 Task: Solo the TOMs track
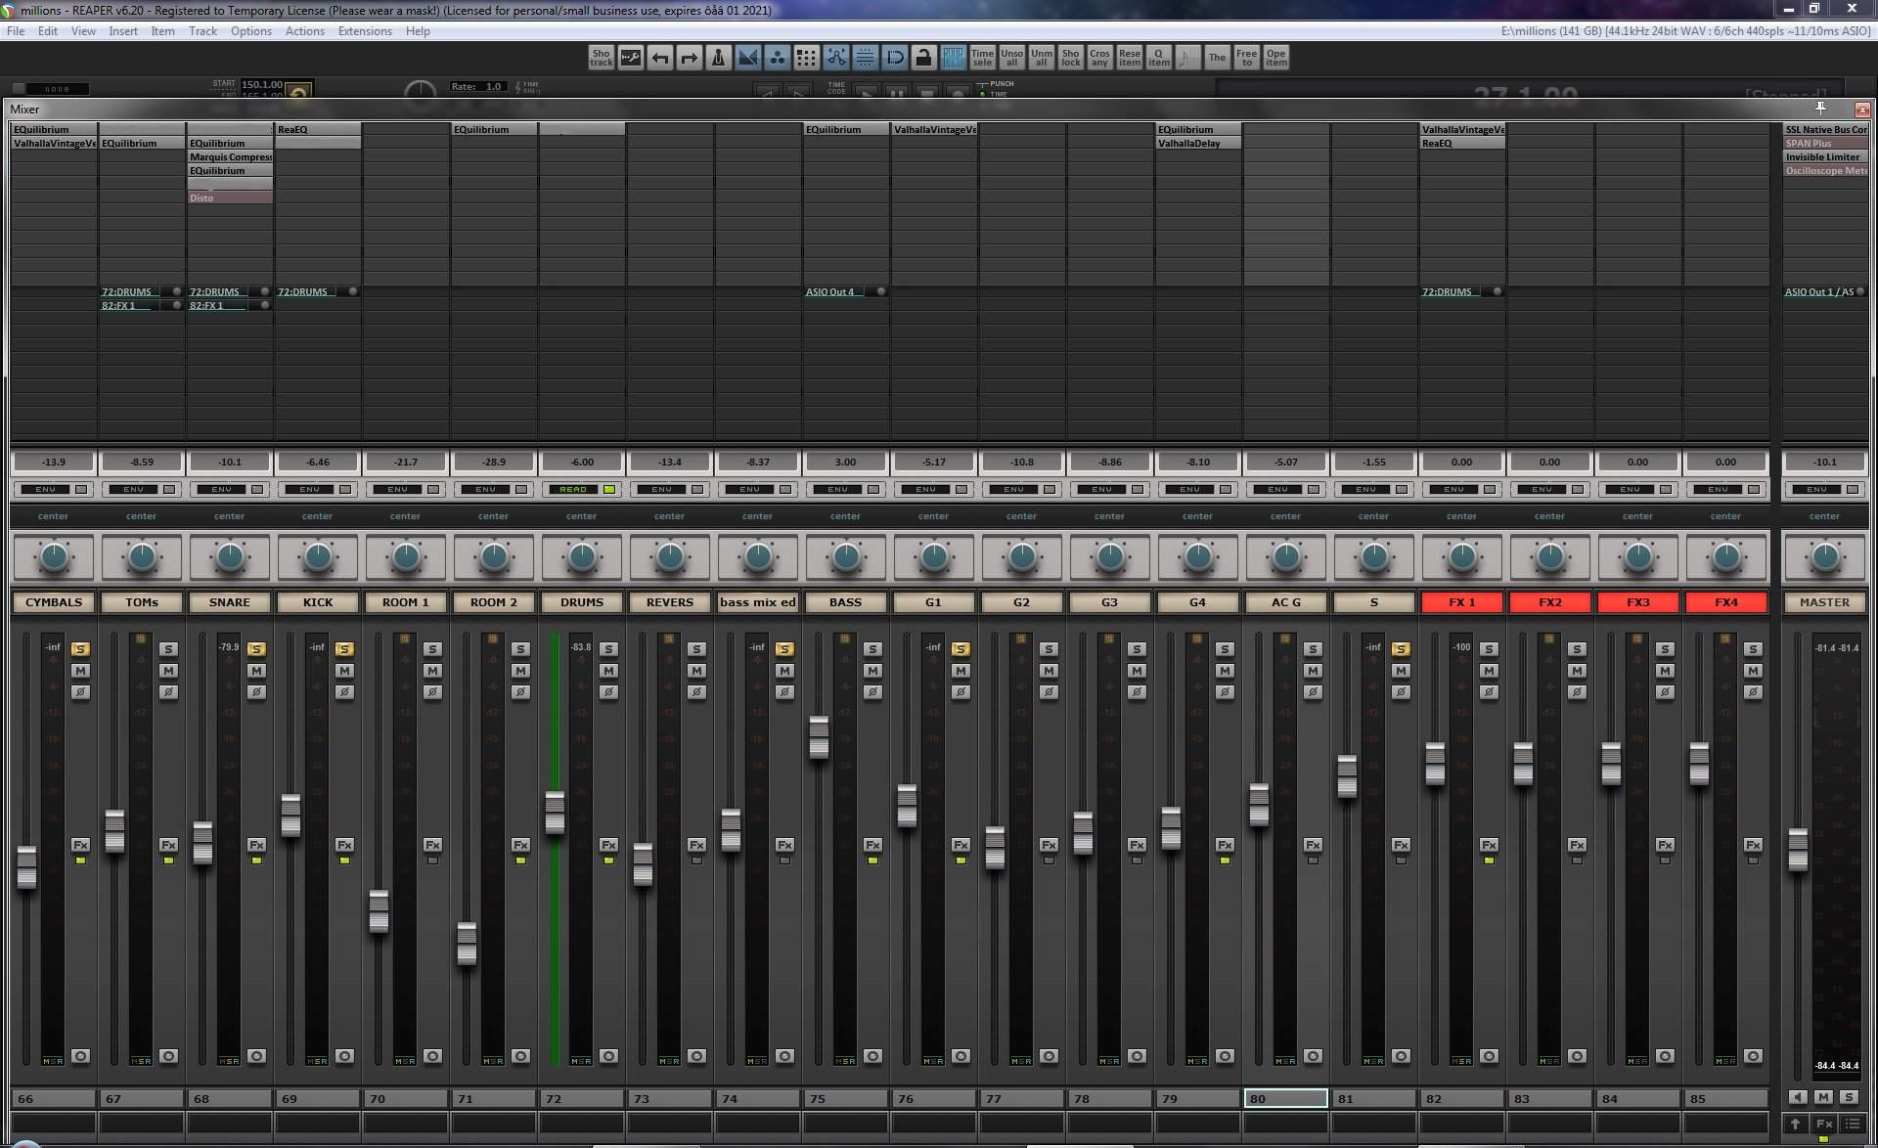[x=168, y=649]
